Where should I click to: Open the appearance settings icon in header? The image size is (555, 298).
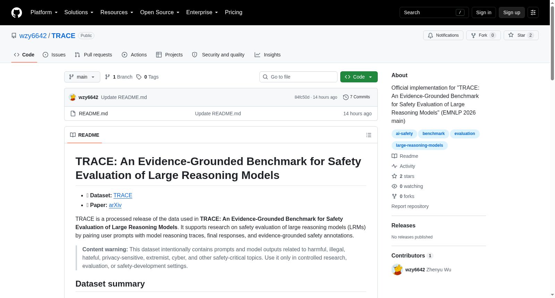coord(533,12)
